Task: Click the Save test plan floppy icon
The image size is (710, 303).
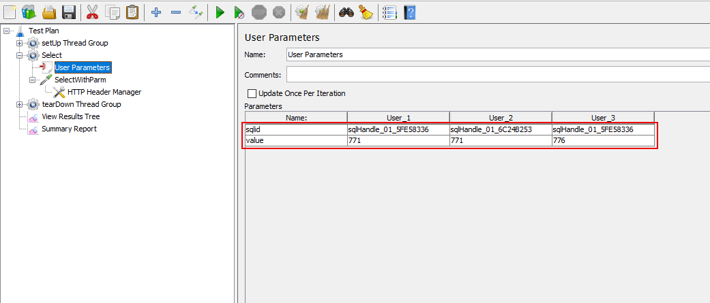Action: [68, 12]
